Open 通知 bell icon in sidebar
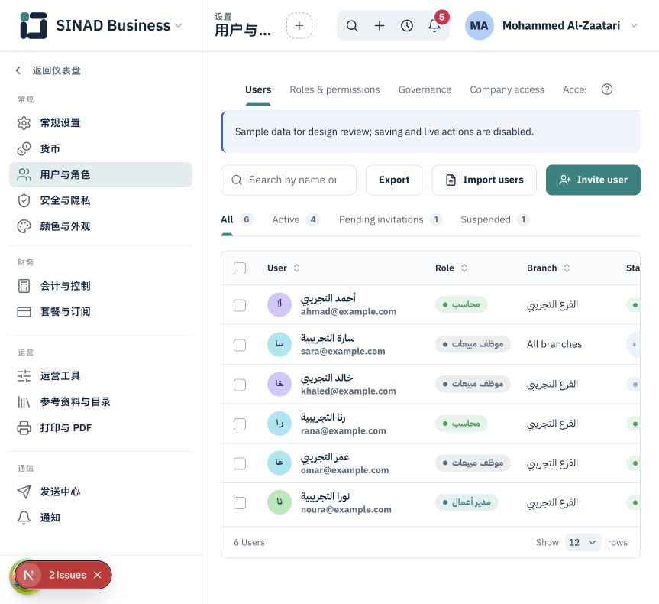 point(24,518)
